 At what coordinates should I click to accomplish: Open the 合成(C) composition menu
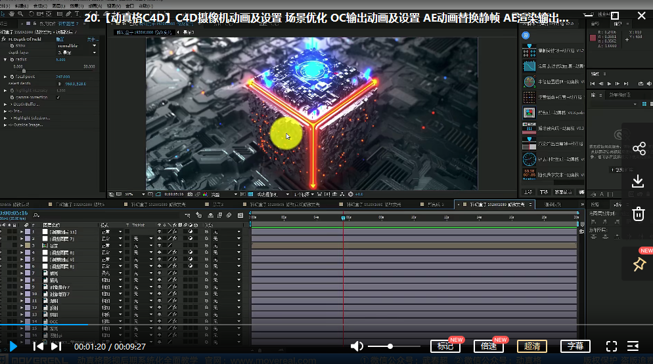tap(40, 6)
